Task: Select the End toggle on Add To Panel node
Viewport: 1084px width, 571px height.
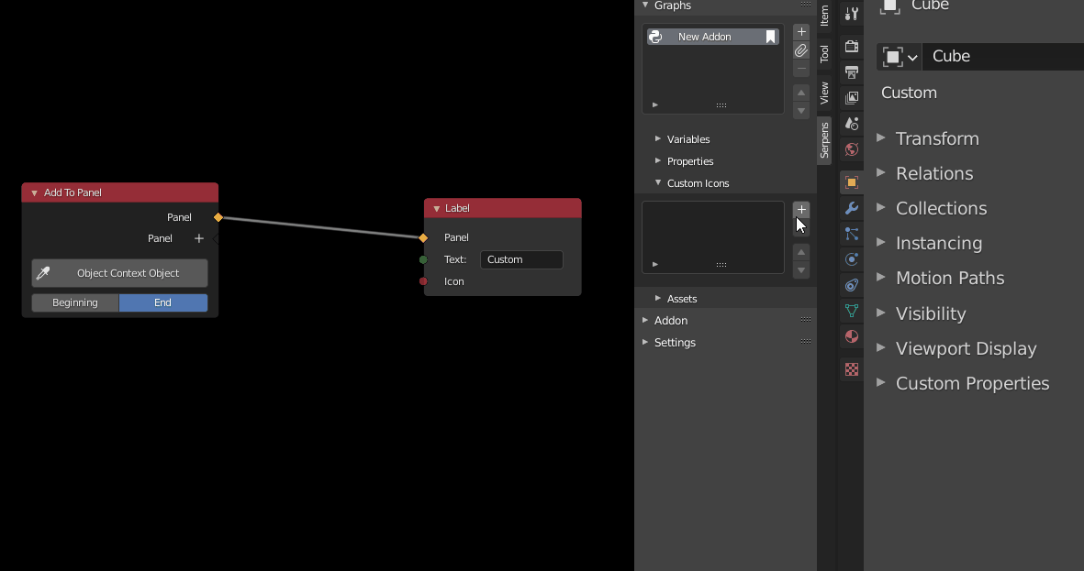Action: [162, 302]
